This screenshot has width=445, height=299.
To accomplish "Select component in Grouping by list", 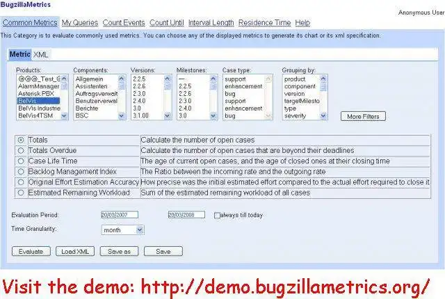I will [x=301, y=86].
